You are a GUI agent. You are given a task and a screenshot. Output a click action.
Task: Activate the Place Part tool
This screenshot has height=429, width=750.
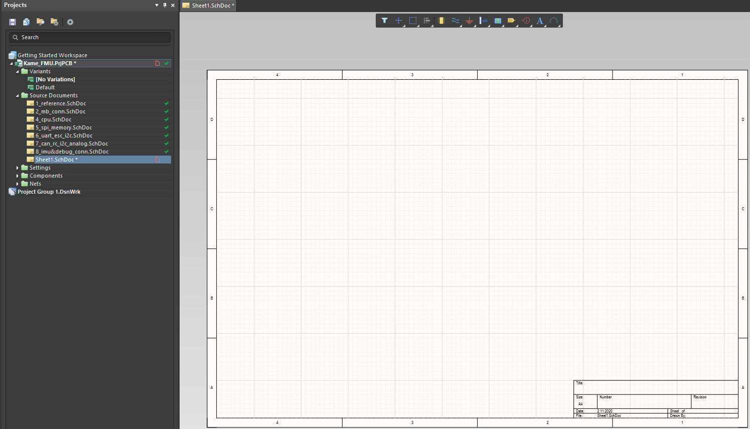point(441,21)
